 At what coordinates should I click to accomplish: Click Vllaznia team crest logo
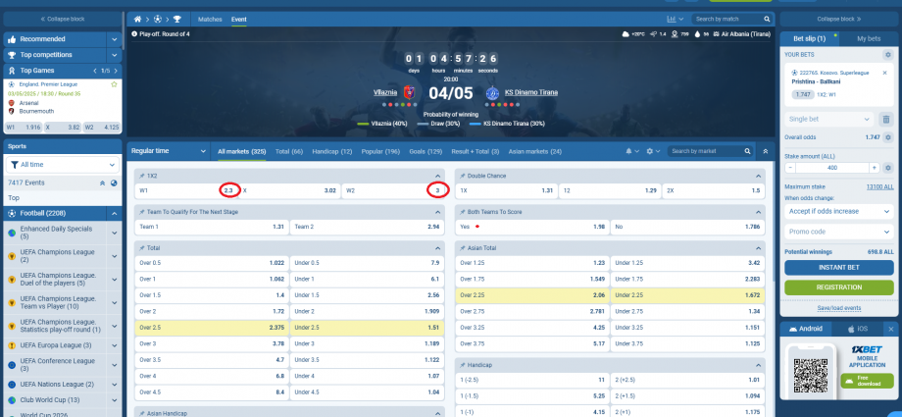pos(409,92)
